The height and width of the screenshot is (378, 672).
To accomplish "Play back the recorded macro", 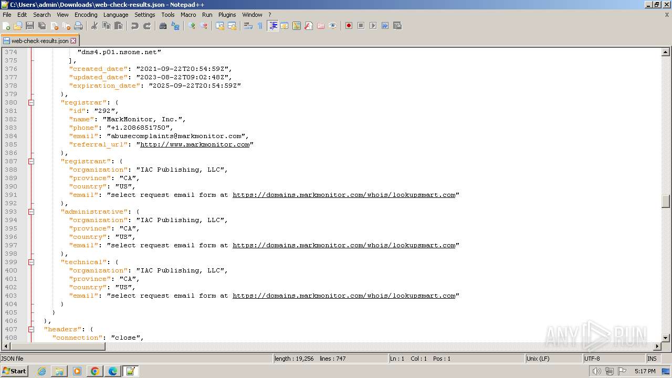I will click(373, 26).
